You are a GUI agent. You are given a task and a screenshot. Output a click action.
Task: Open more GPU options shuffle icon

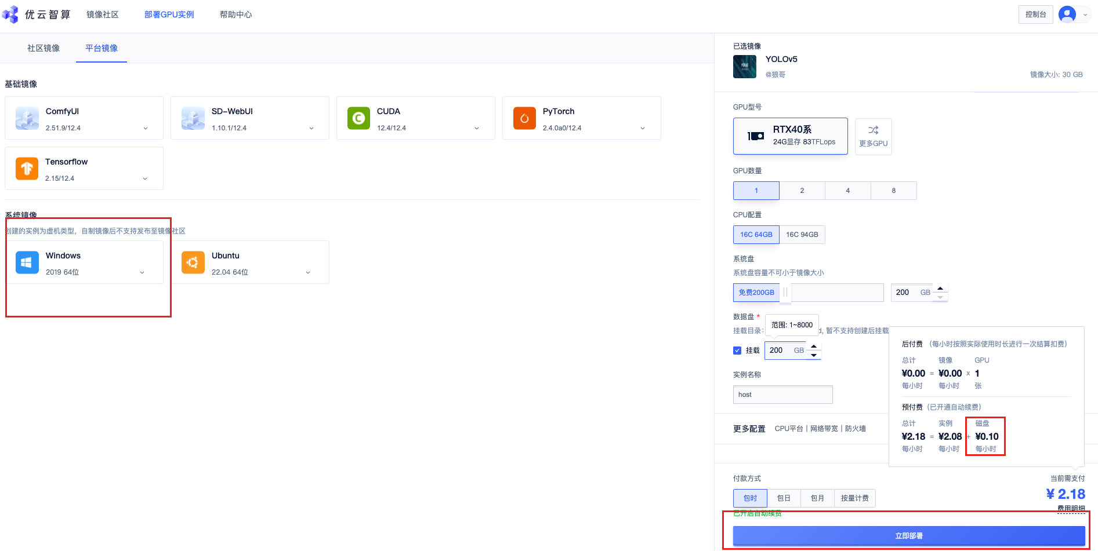(x=873, y=130)
